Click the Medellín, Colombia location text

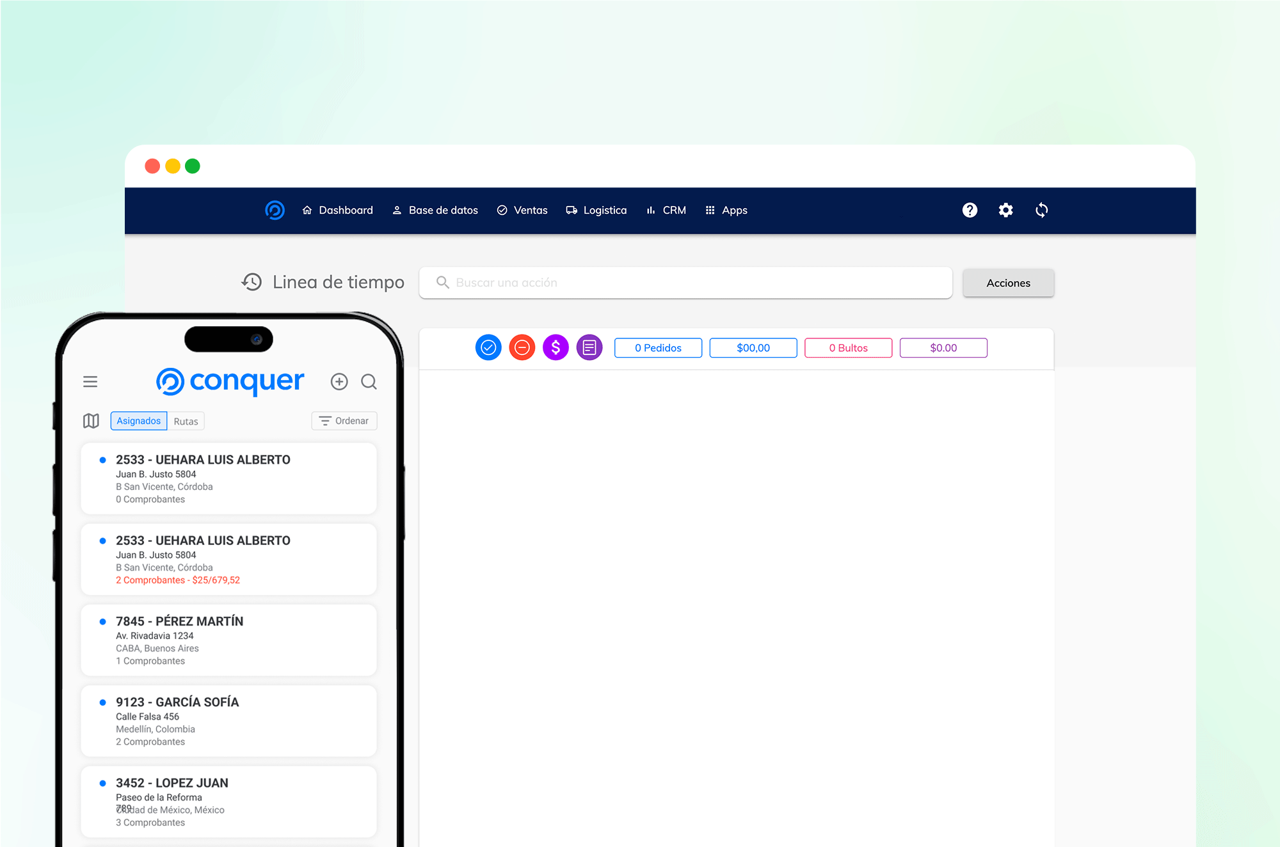pos(156,729)
